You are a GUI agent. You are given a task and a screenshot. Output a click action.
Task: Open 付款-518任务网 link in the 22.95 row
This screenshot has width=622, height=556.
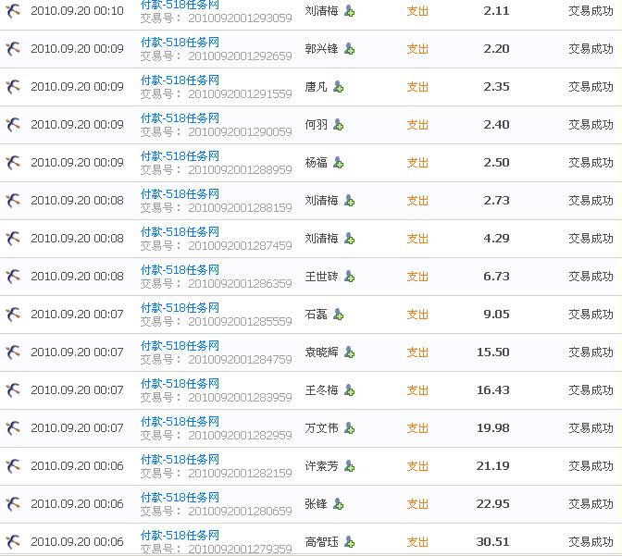coord(180,498)
